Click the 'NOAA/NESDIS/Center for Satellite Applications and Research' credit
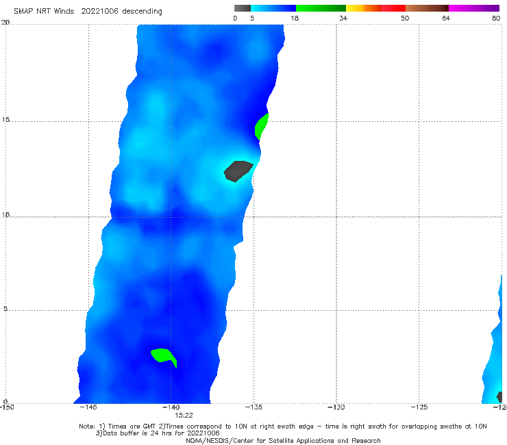This screenshot has width=507, height=445. coord(283,441)
